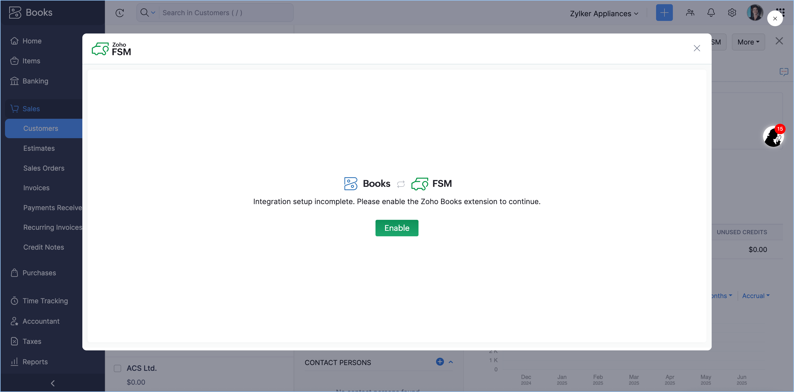Click the blue quick create plus
Image resolution: width=794 pixels, height=392 pixels.
click(x=664, y=13)
